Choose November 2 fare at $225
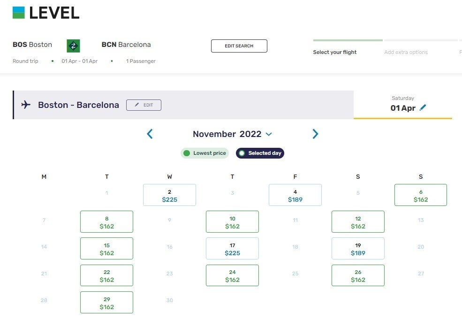The width and height of the screenshot is (462, 327). point(169,195)
